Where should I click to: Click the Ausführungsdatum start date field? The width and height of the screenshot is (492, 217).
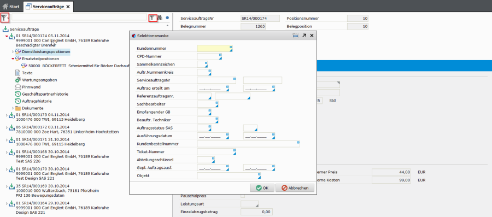(x=213, y=136)
